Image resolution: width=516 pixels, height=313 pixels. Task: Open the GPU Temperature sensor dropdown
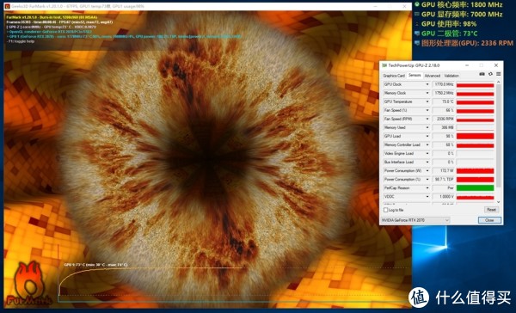(427, 101)
